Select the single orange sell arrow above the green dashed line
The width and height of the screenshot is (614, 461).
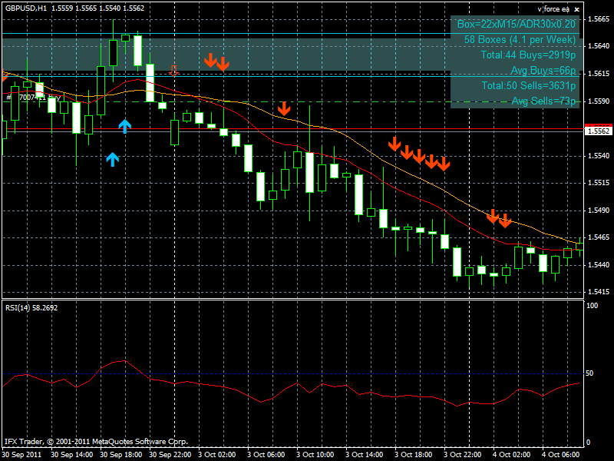[284, 108]
